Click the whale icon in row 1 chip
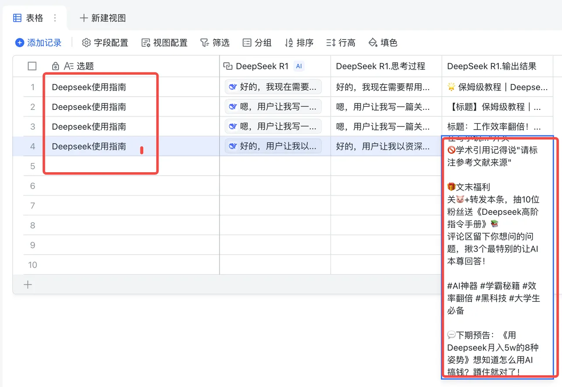Screen dimensions: 562x387 coord(233,87)
